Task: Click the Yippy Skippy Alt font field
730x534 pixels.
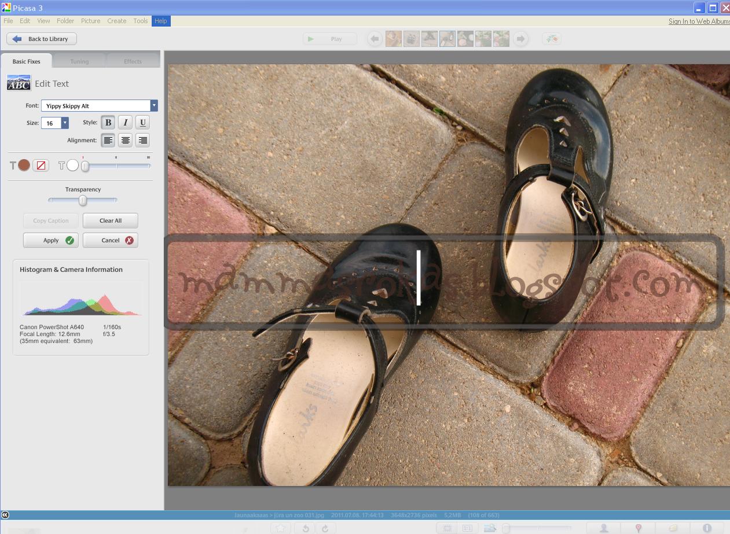Action: tap(96, 106)
